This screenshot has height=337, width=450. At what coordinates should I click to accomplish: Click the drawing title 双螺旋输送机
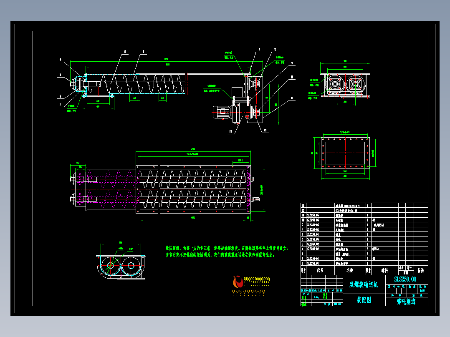pos(364,284)
